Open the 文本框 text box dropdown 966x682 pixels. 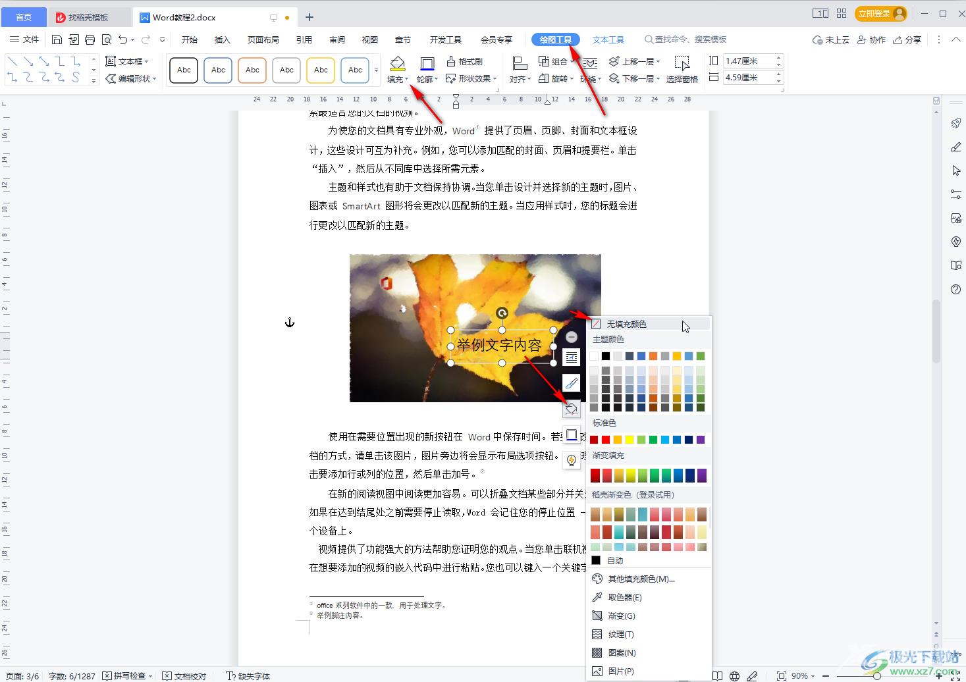point(127,61)
